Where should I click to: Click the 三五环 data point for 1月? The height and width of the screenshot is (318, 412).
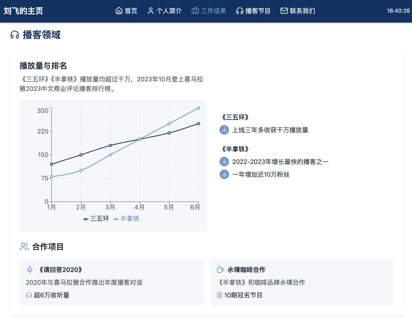coord(51,164)
